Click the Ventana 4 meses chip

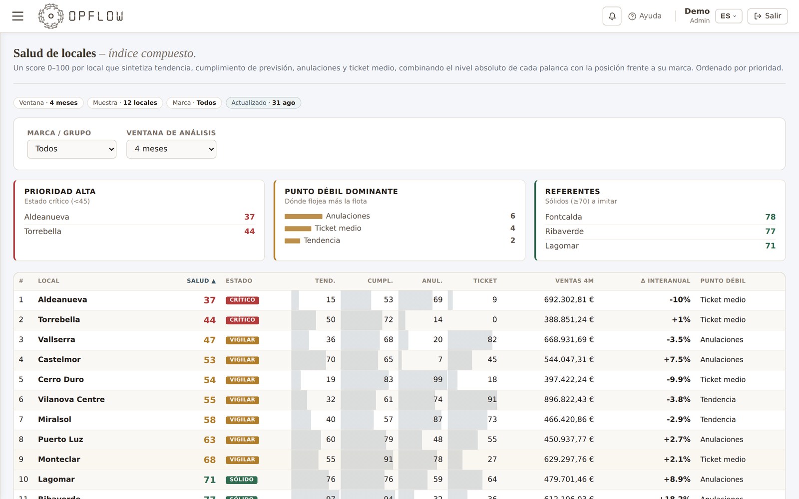click(x=48, y=103)
